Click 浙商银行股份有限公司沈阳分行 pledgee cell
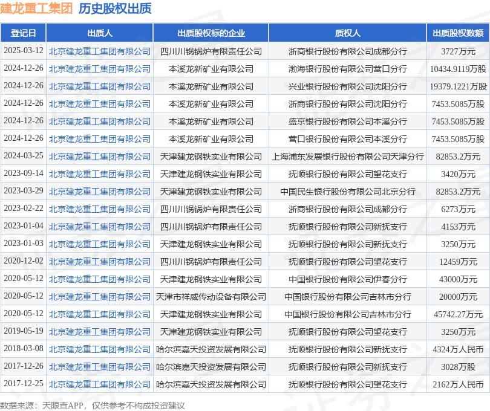490x411 pixels. click(x=347, y=104)
